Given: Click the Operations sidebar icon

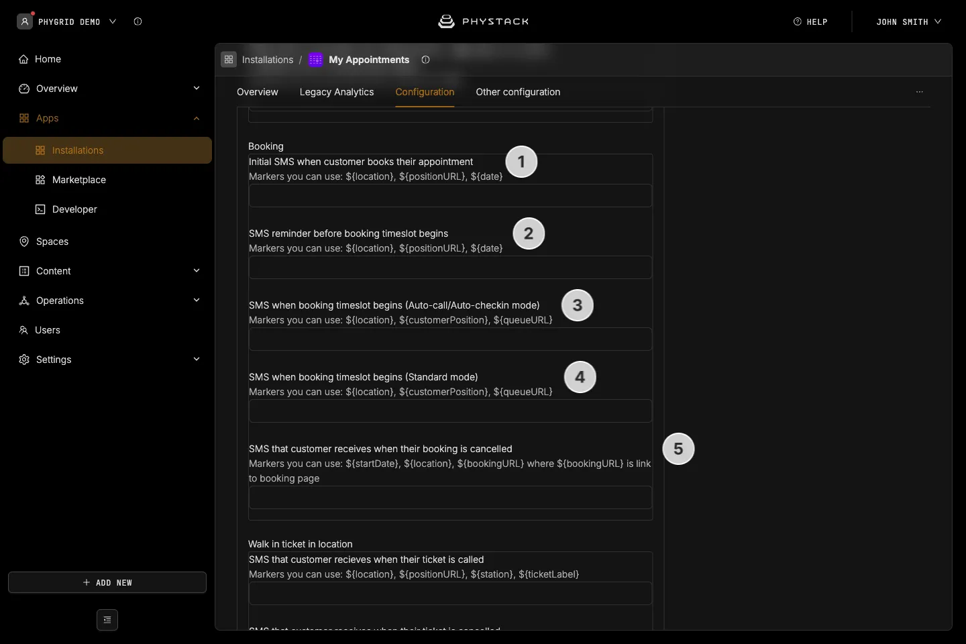Looking at the screenshot, I should click(x=24, y=301).
